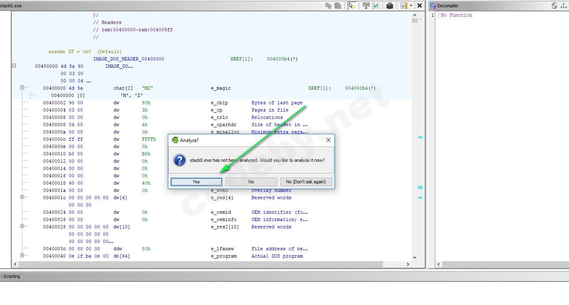
Task: Close the Analyze? dialog
Action: [328, 140]
